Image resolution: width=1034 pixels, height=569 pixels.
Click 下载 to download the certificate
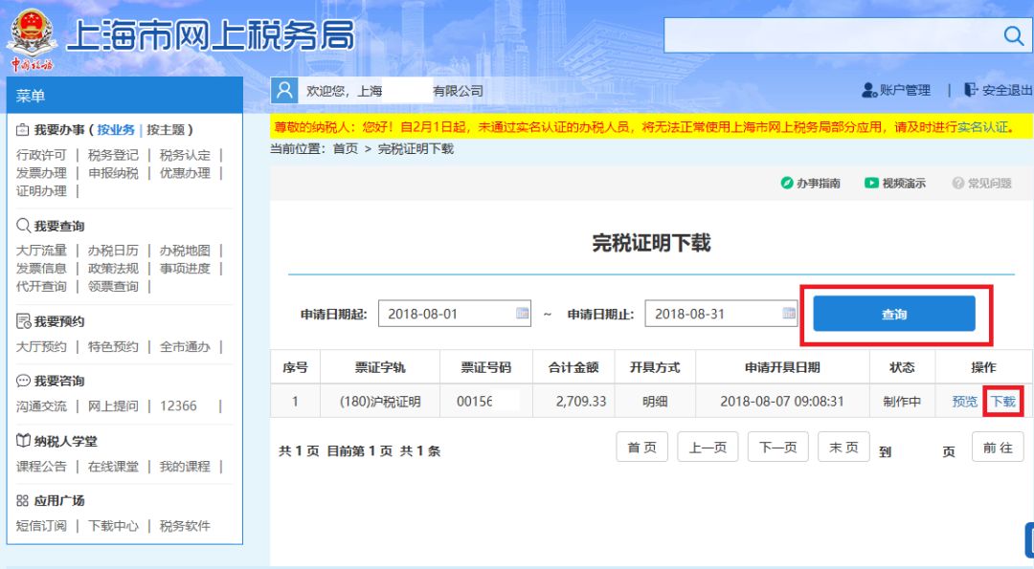1003,401
